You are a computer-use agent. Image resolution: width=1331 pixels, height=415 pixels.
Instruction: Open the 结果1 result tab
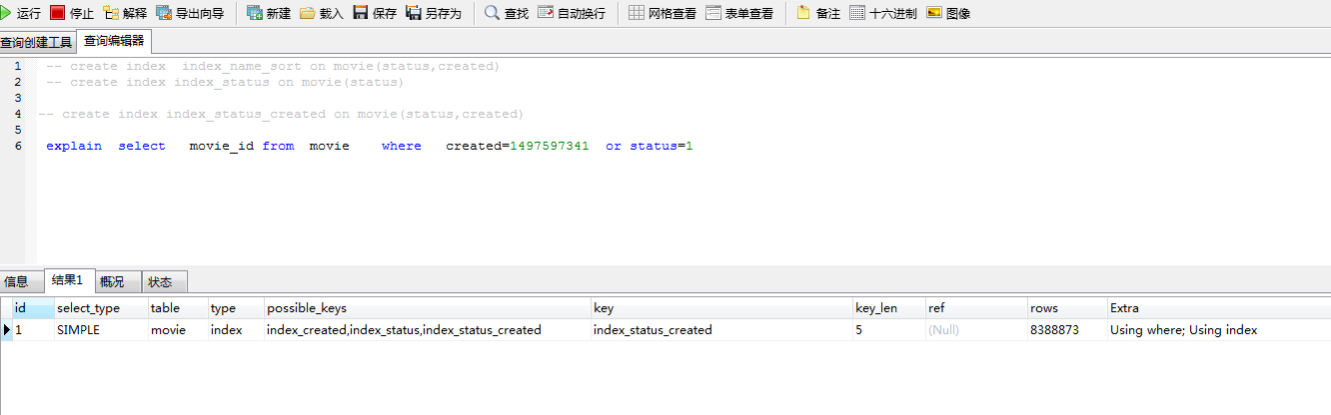68,280
